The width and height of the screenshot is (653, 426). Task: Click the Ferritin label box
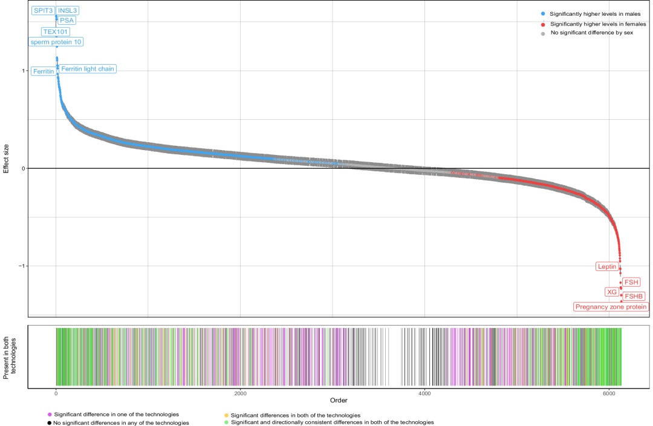[x=44, y=71]
